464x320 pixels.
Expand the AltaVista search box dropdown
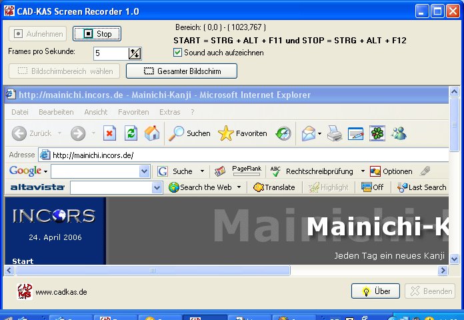(157, 187)
